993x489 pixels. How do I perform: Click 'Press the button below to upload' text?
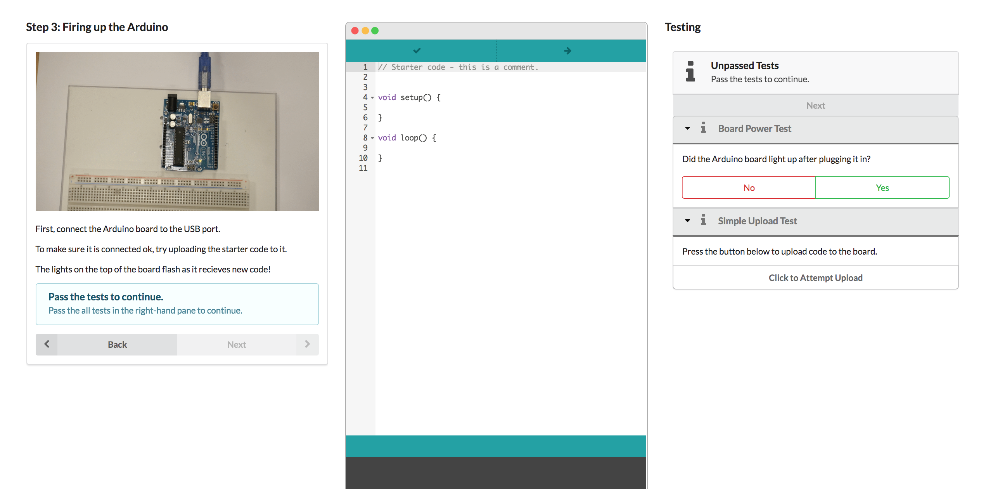click(x=779, y=251)
